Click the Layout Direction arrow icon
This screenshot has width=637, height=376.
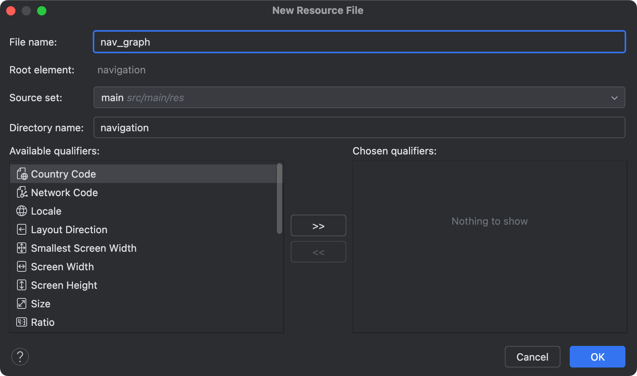(22, 230)
